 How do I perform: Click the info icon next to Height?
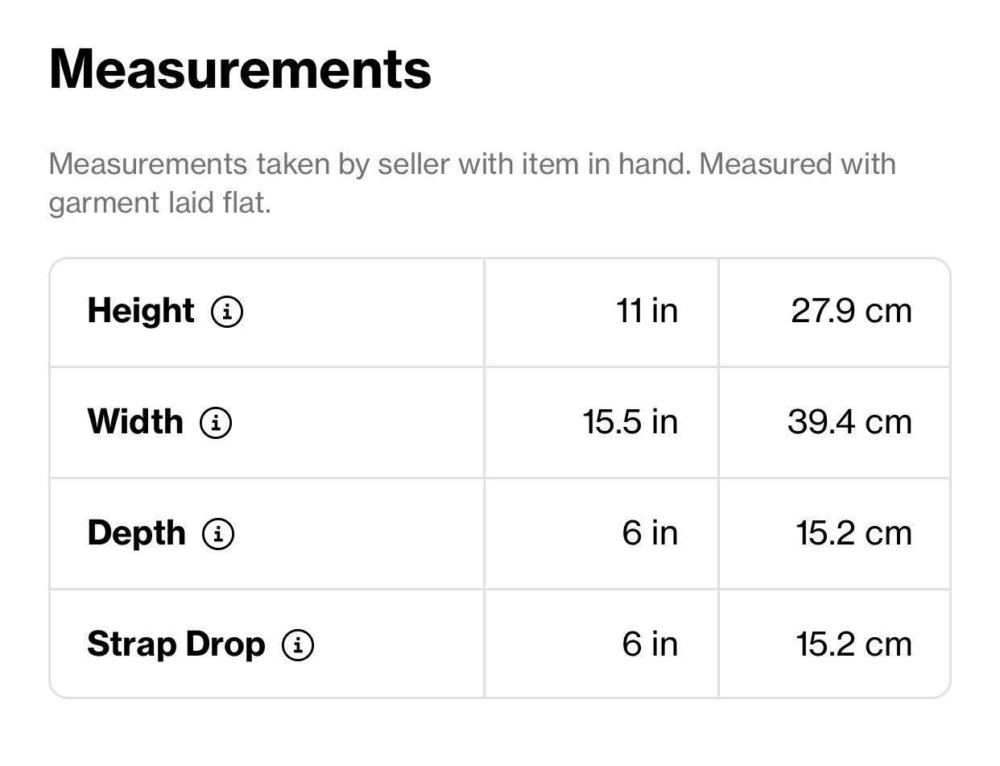pos(227,311)
